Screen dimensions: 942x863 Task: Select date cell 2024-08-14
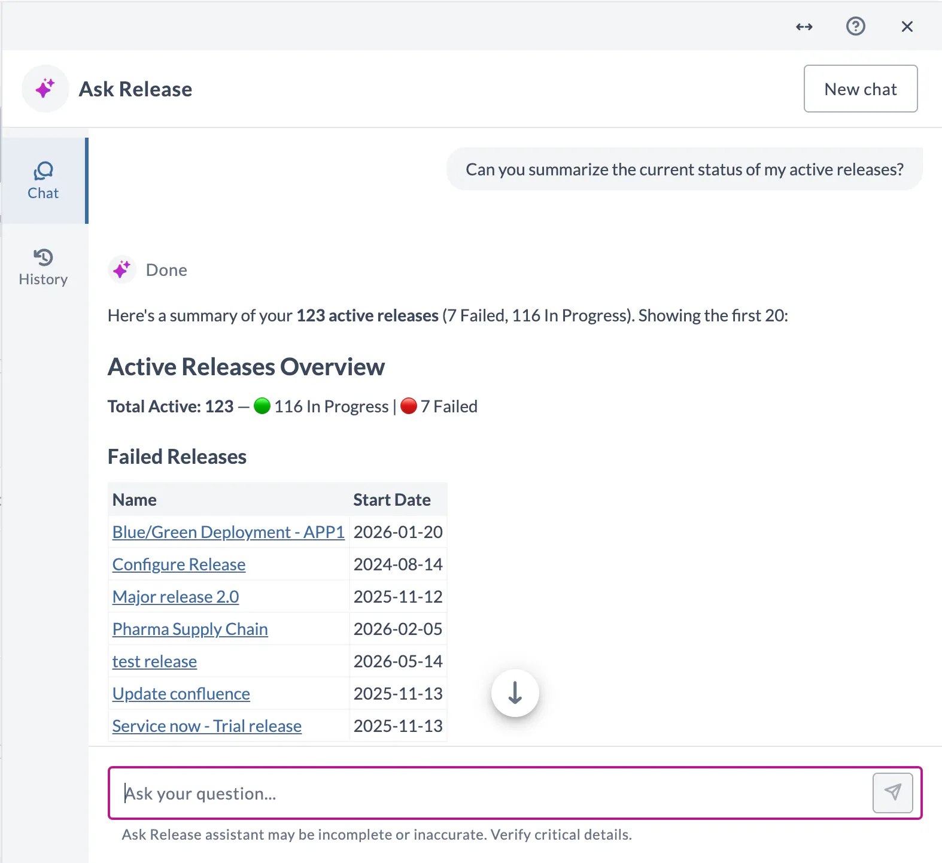tap(398, 564)
